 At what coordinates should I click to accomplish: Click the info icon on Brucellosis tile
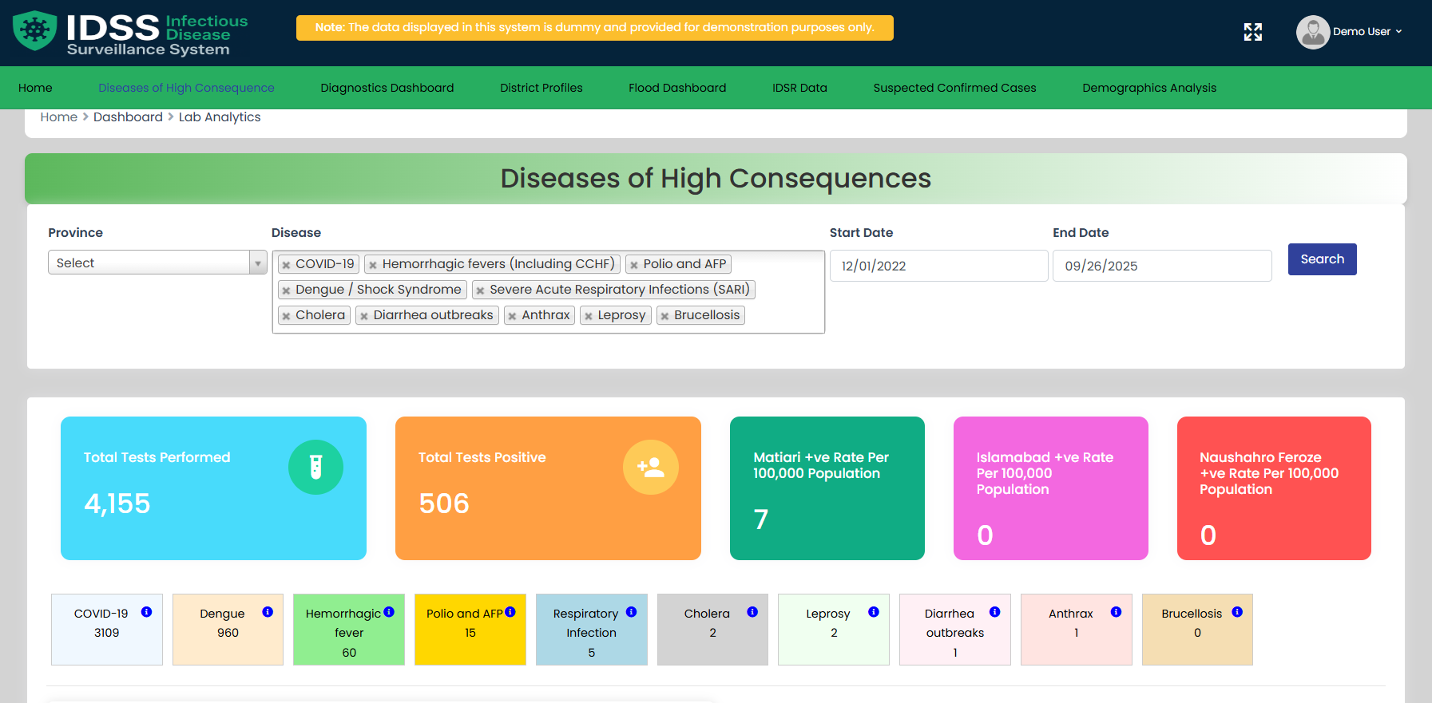pyautogui.click(x=1237, y=612)
